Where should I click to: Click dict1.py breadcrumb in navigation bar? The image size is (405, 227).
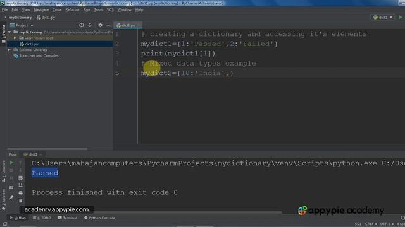tap(46, 18)
